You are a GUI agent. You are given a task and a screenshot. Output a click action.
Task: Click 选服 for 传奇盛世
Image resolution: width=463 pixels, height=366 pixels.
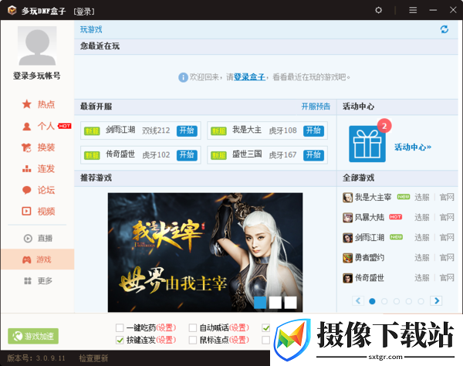422,278
